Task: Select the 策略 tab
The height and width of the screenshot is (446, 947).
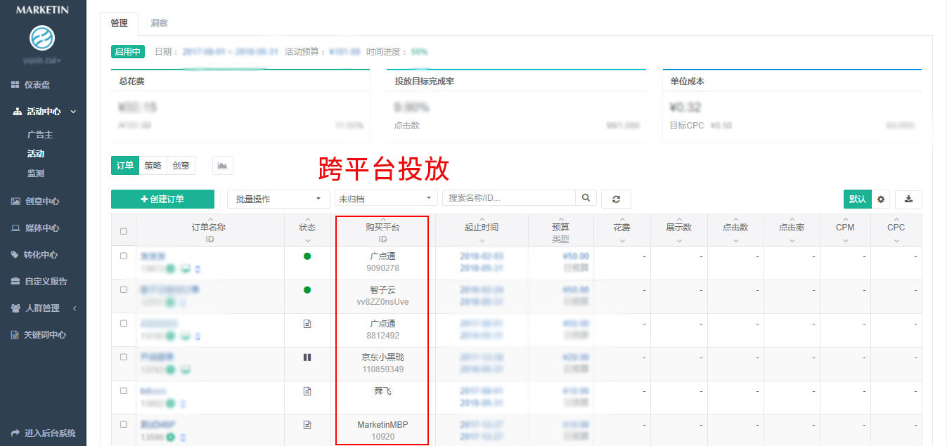Action: [x=153, y=166]
